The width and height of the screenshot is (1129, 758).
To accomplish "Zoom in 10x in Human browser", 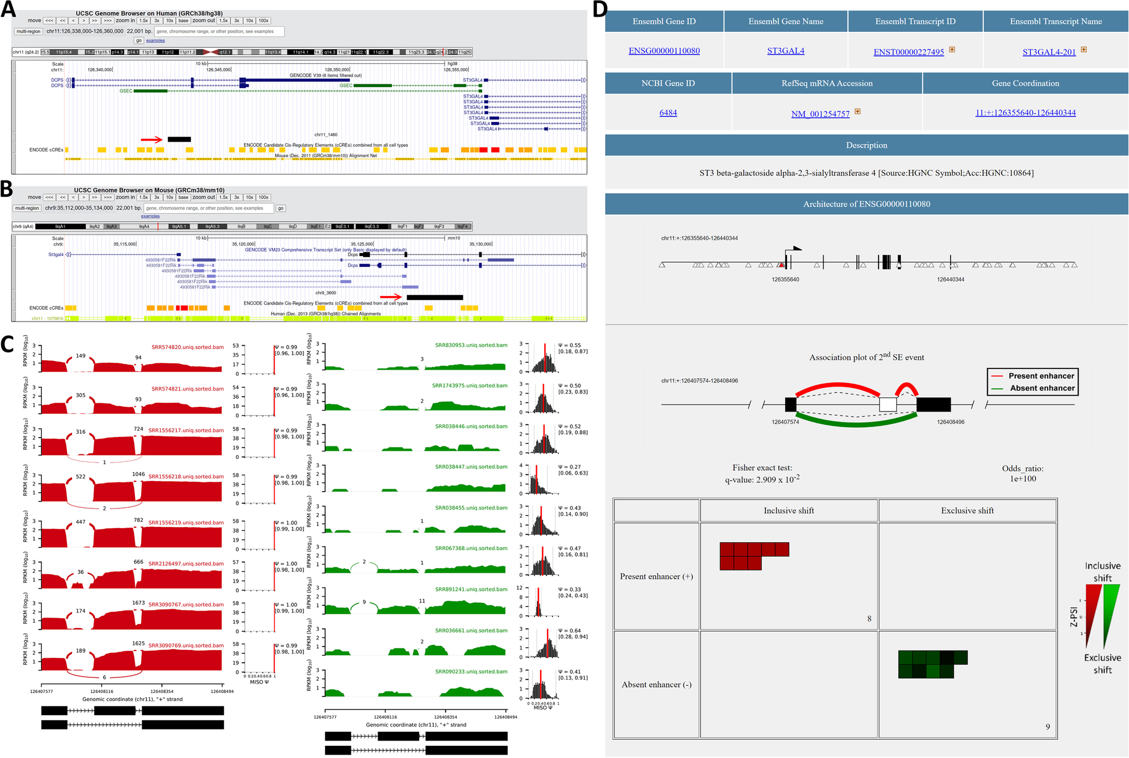I will pos(170,20).
